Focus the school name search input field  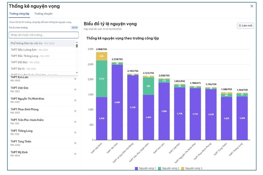point(43,35)
